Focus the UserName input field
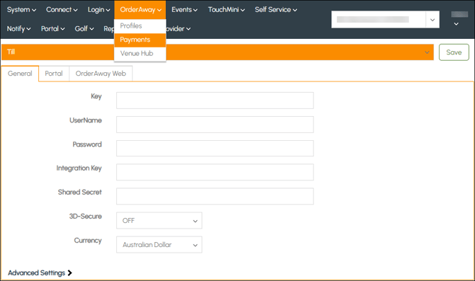The height and width of the screenshot is (281, 475). [215, 125]
